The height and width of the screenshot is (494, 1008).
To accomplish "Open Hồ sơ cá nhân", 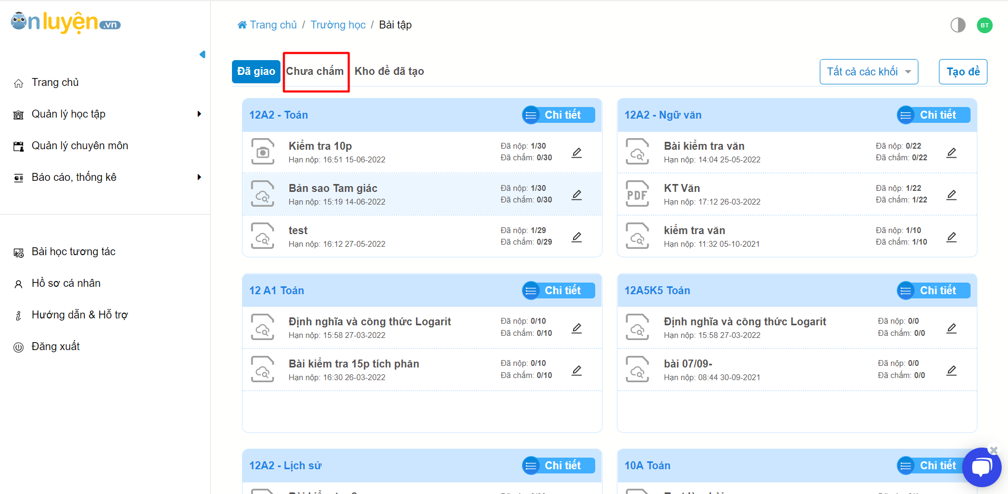I will (66, 283).
